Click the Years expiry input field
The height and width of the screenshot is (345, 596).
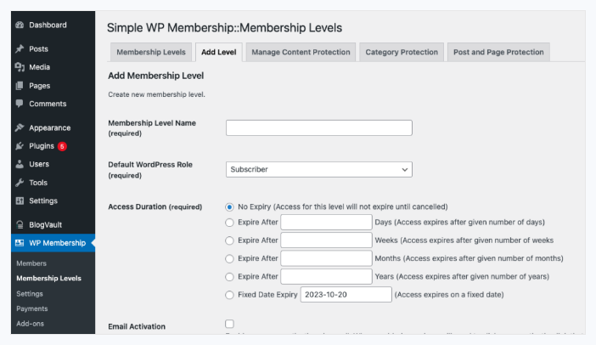point(326,276)
